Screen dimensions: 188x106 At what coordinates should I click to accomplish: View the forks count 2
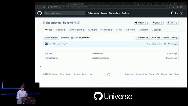pyautogui.click(x=177, y=23)
